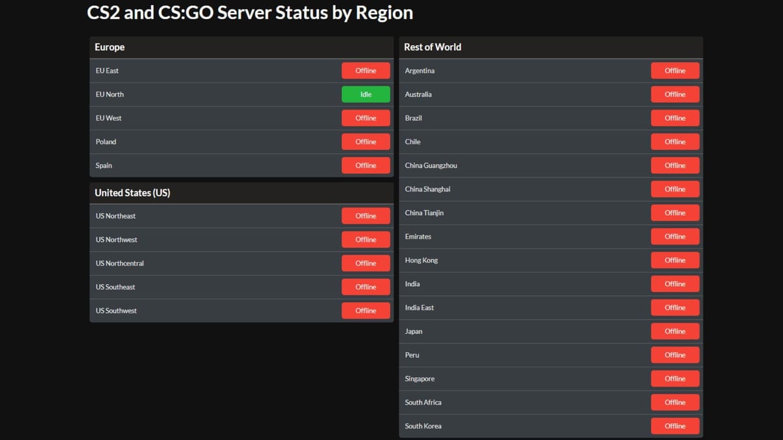Click the Chile region label
783x440 pixels.
click(x=412, y=141)
